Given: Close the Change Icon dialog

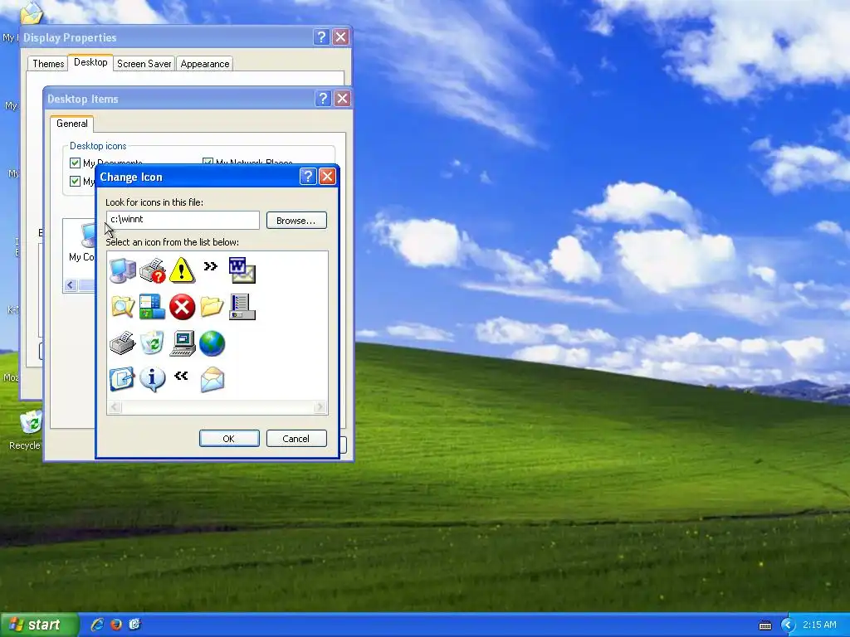Looking at the screenshot, I should tap(327, 176).
